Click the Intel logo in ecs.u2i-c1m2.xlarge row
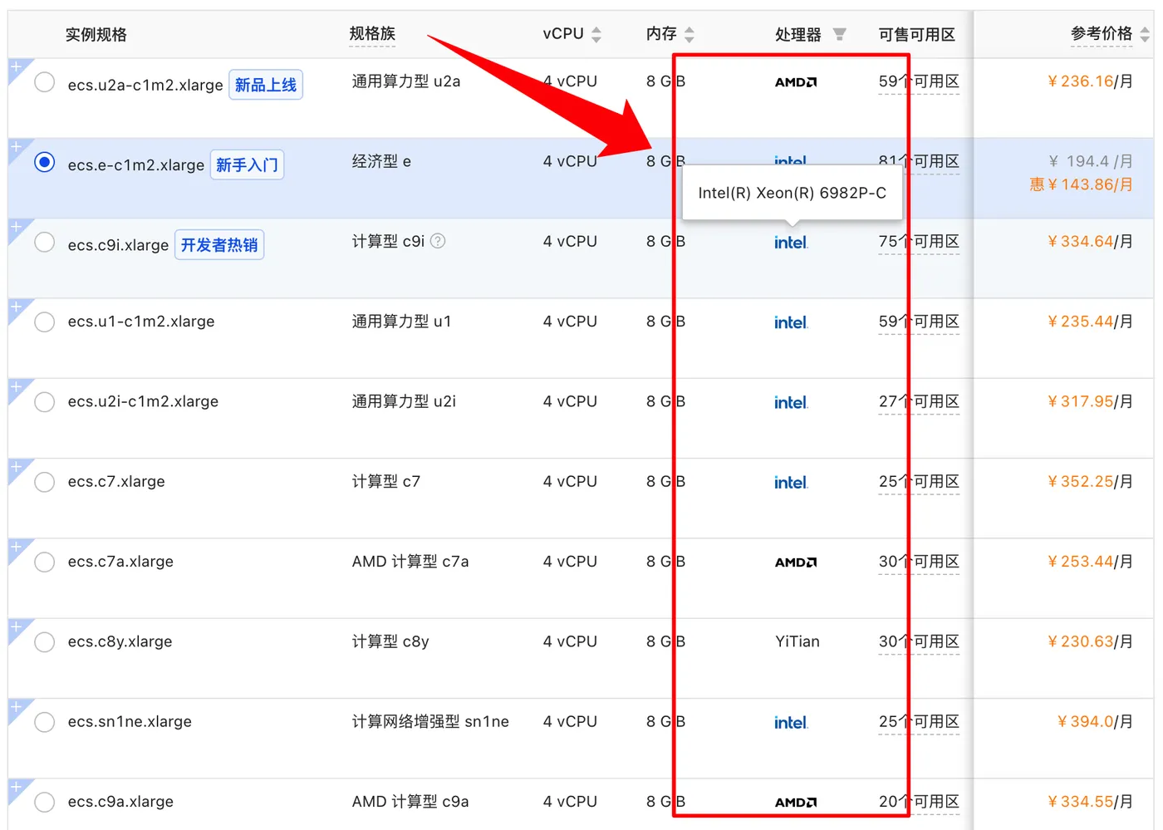The image size is (1163, 830). click(791, 403)
